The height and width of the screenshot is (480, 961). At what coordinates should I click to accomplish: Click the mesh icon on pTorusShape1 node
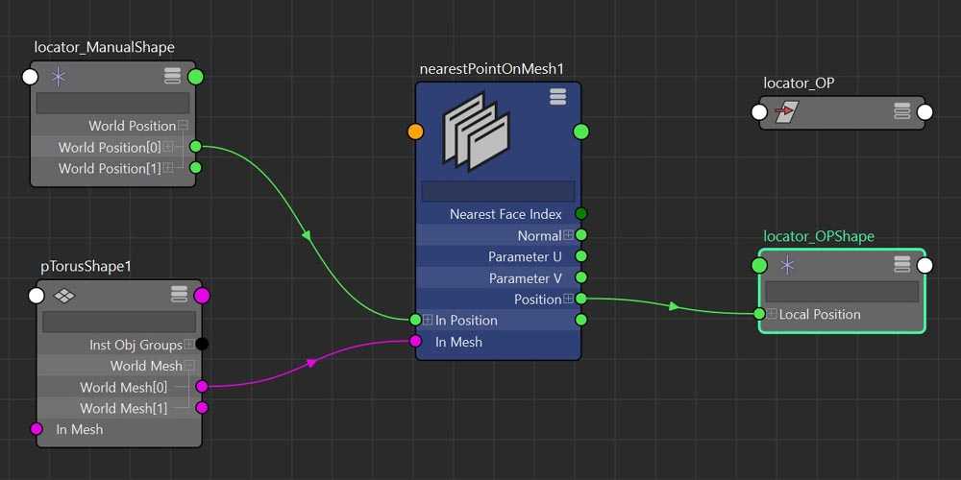tap(64, 295)
